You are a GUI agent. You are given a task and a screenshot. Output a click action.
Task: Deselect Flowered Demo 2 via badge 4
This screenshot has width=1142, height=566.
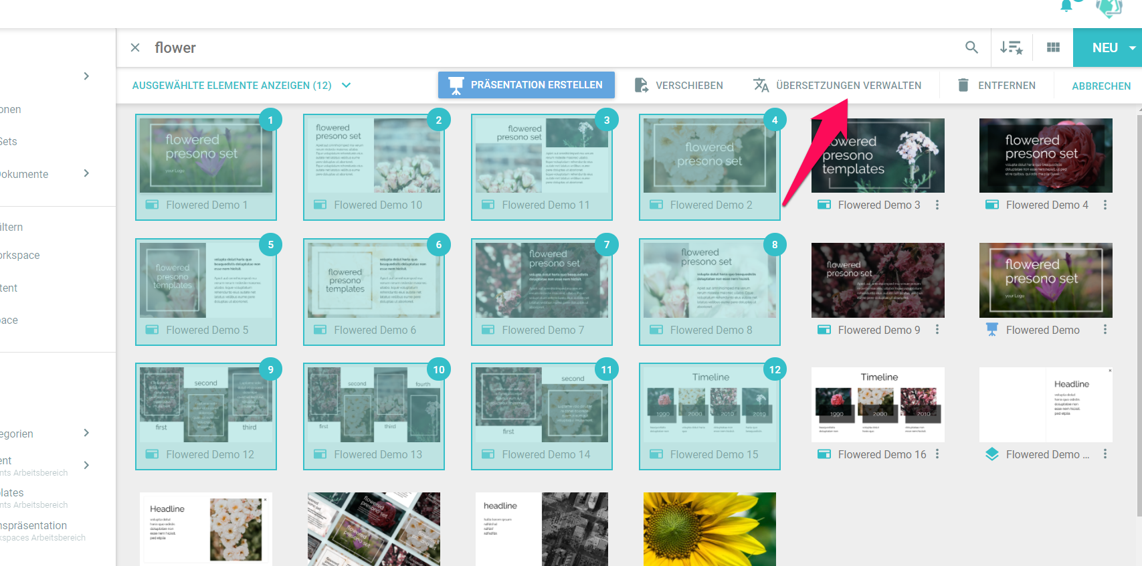tap(775, 120)
